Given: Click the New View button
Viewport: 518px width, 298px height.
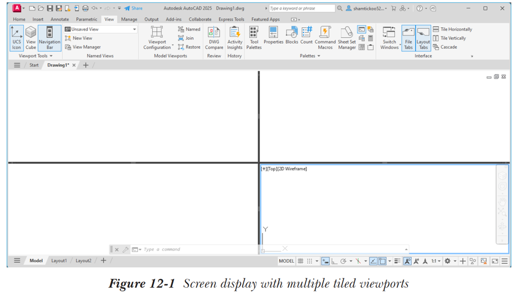Looking at the screenshot, I should [x=78, y=38].
